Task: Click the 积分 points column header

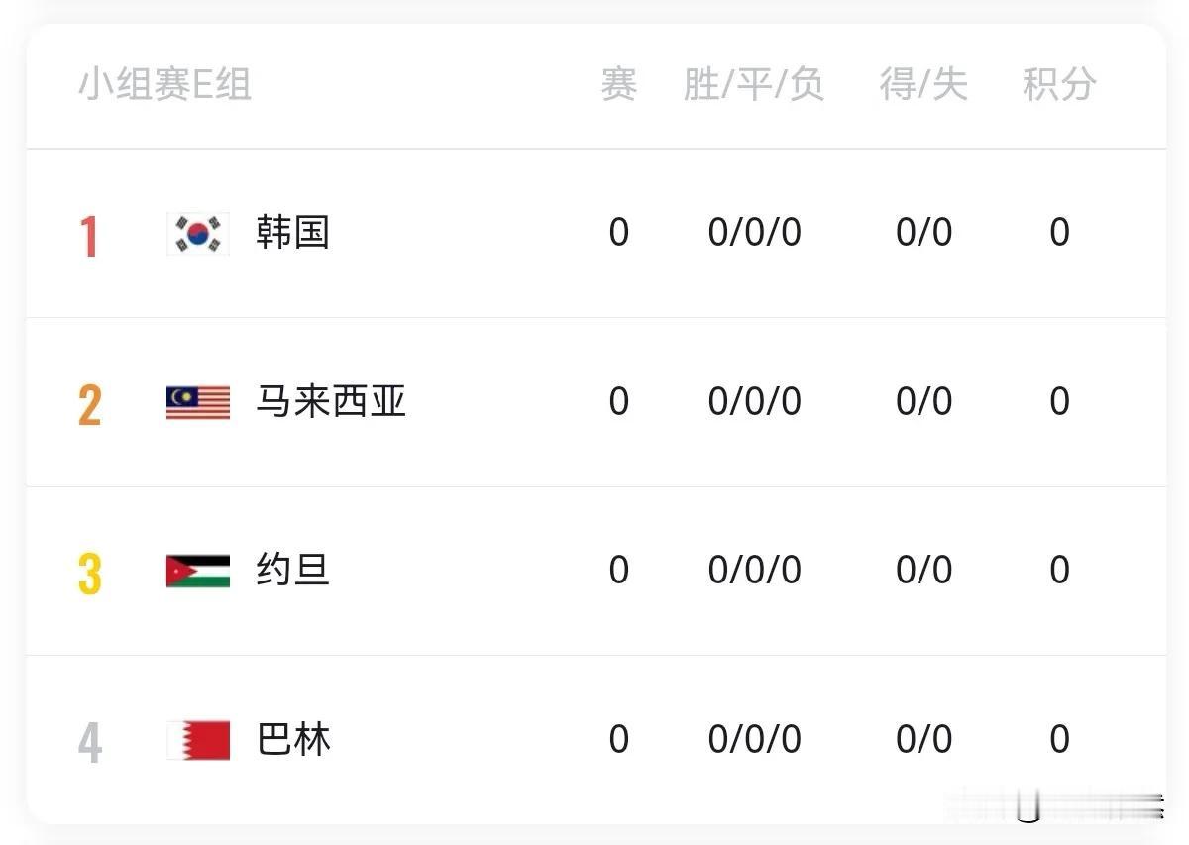Action: pos(1059,84)
